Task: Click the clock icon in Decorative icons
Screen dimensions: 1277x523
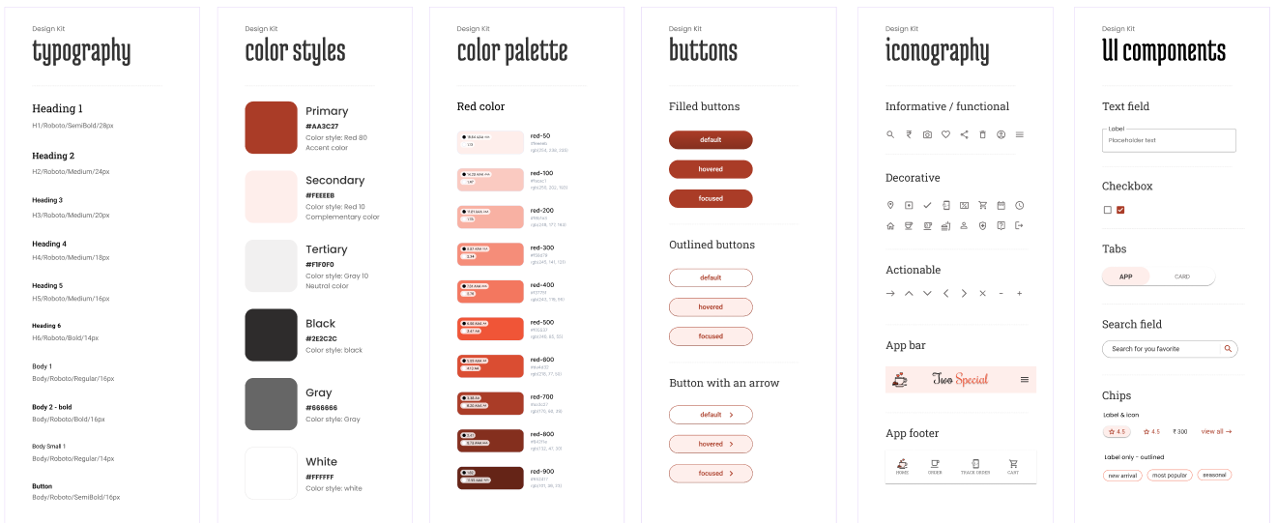Action: pyautogui.click(x=1019, y=205)
